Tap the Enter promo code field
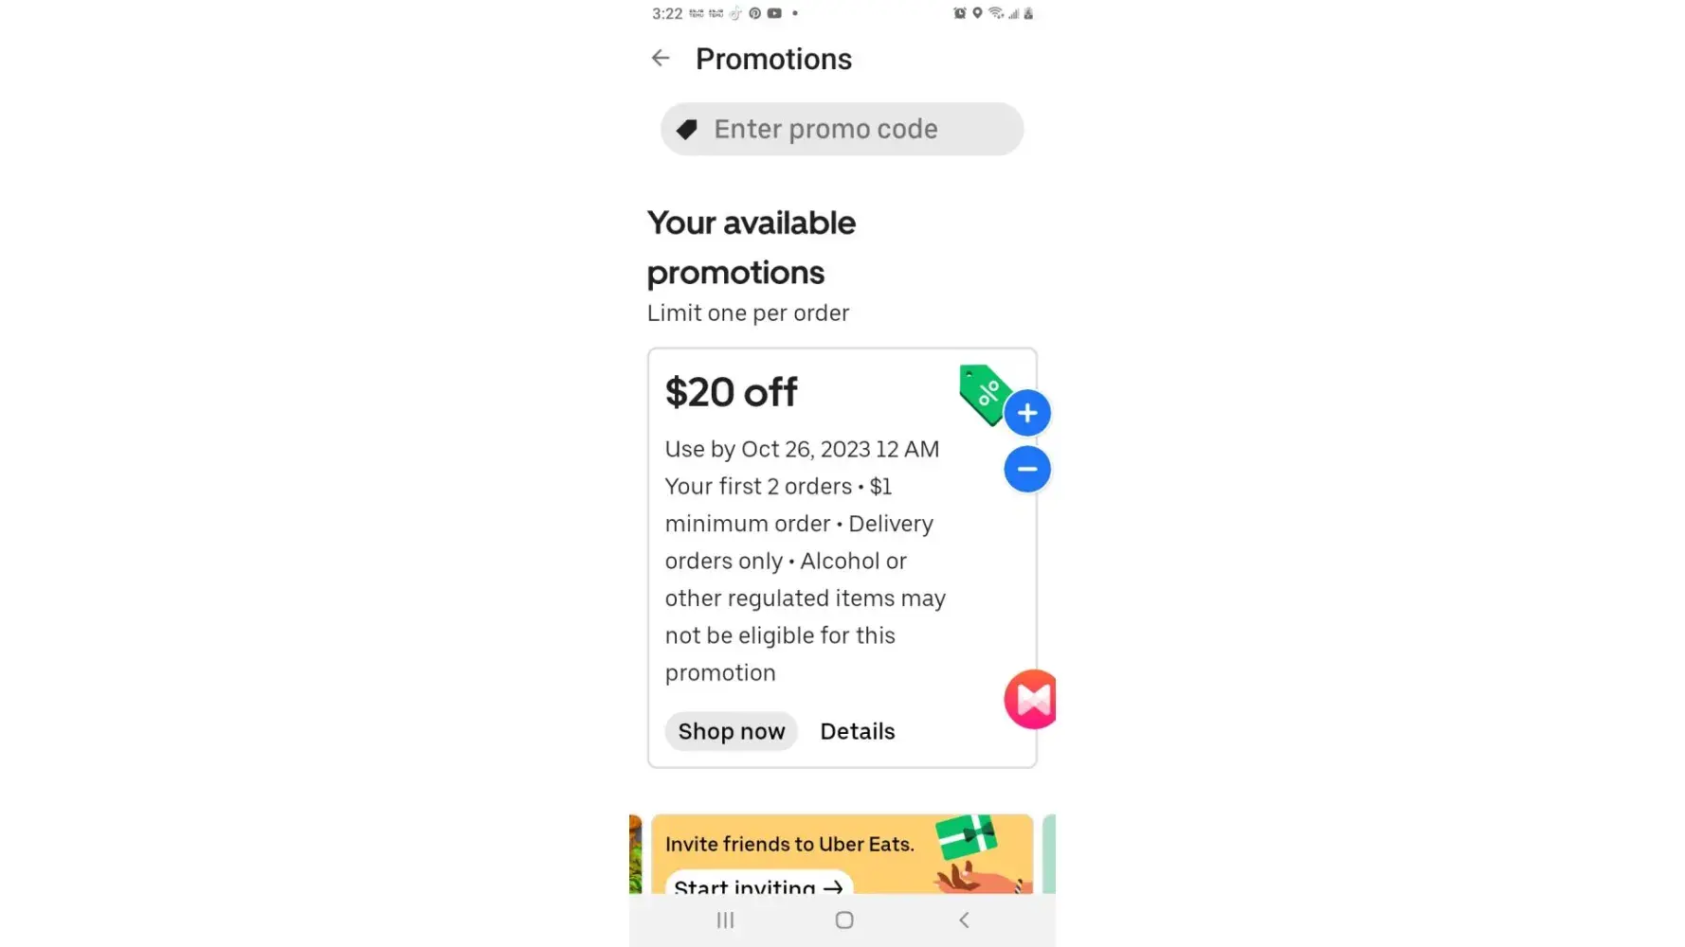1685x947 pixels. pos(842,129)
